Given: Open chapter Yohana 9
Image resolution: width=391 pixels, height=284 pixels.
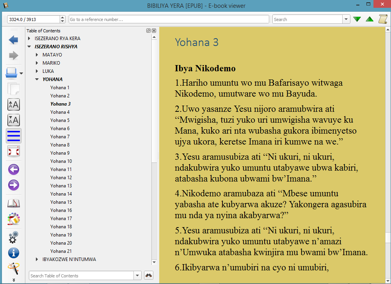Looking at the screenshot, I should [x=60, y=153].
